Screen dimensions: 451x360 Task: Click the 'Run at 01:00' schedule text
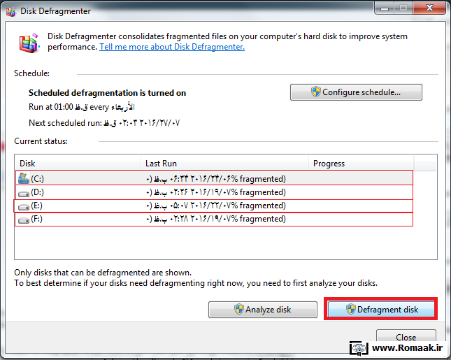click(82, 107)
